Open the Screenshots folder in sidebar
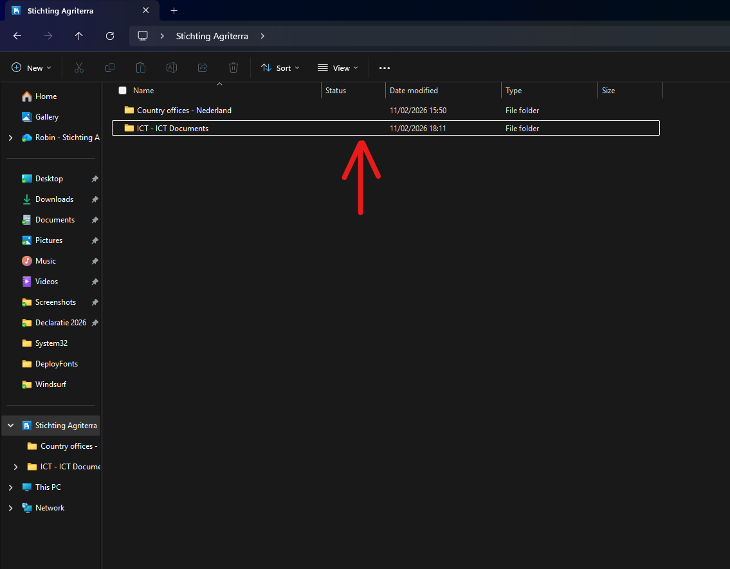 click(55, 302)
